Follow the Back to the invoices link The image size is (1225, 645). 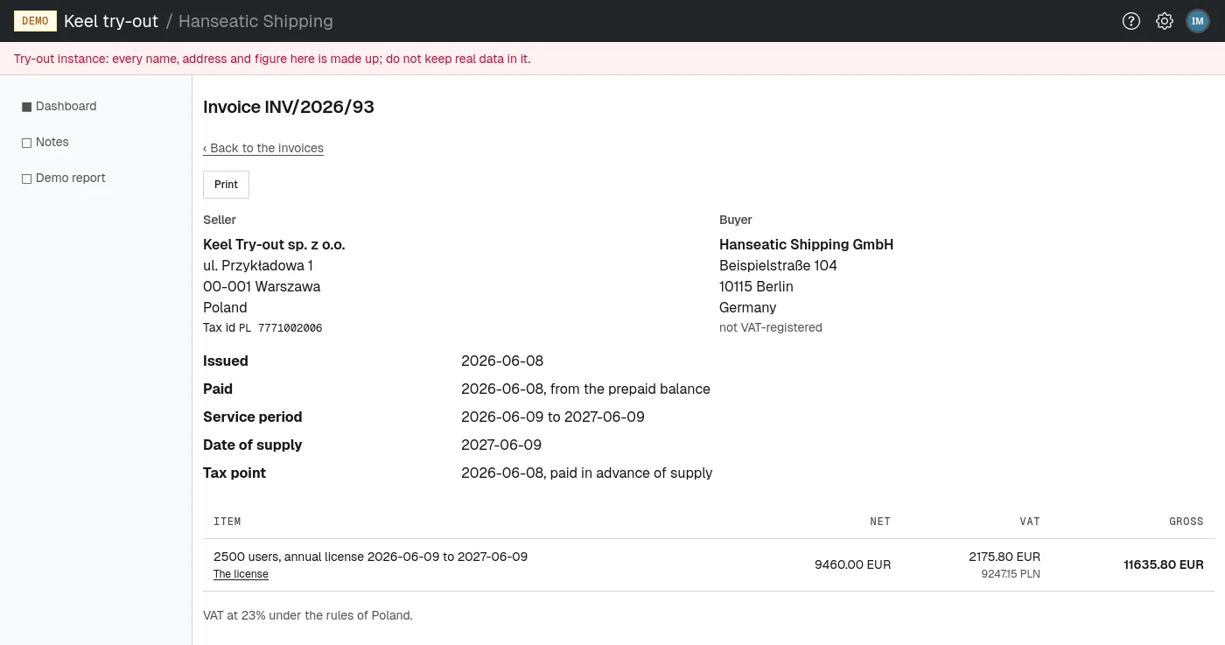[x=263, y=148]
